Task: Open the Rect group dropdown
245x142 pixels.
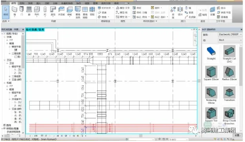Action: 230,40
